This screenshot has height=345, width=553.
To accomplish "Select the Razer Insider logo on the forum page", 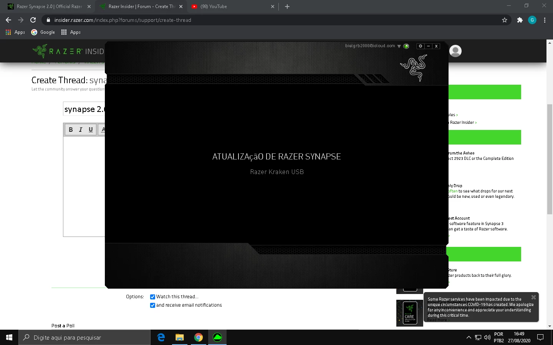I will click(x=58, y=51).
